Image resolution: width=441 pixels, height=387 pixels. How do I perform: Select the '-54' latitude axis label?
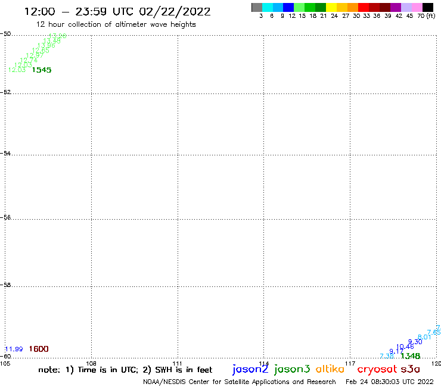point(5,153)
